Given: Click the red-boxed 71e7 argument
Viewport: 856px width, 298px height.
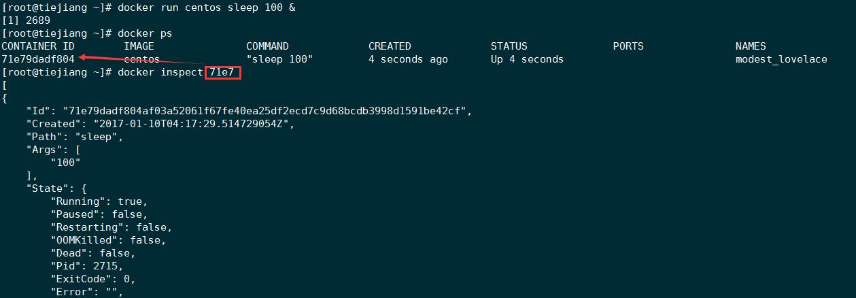Looking at the screenshot, I should pos(222,72).
